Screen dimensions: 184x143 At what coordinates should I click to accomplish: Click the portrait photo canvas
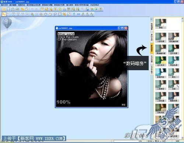(92, 68)
